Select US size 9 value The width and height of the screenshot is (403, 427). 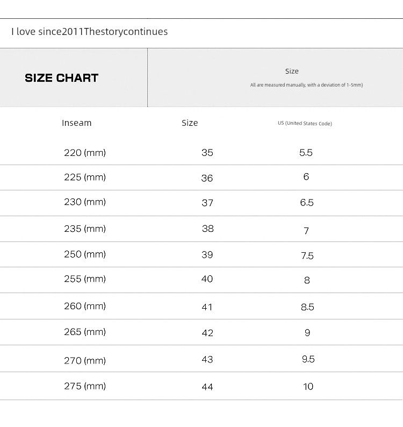point(307,333)
